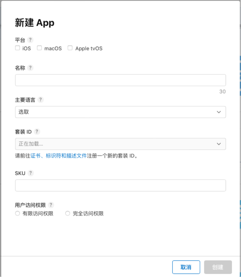Click the SKU text input field
Screen dimensions: 241x277
[120, 186]
